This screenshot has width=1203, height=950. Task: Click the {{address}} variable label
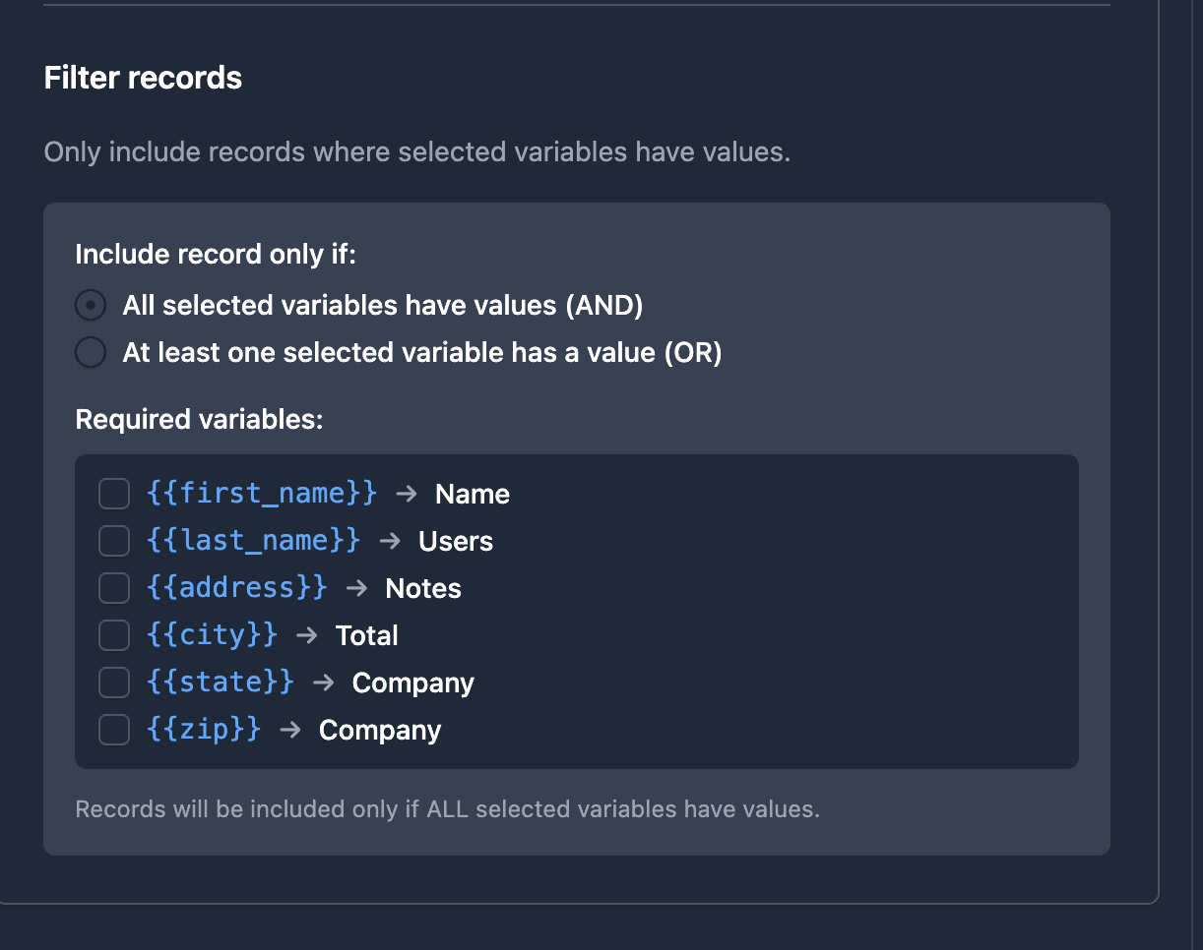click(237, 587)
